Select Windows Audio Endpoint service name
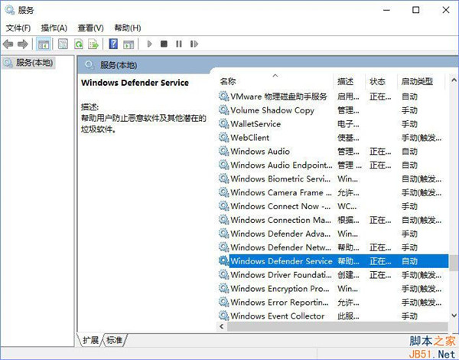Image resolution: width=459 pixels, height=360 pixels. (x=282, y=165)
